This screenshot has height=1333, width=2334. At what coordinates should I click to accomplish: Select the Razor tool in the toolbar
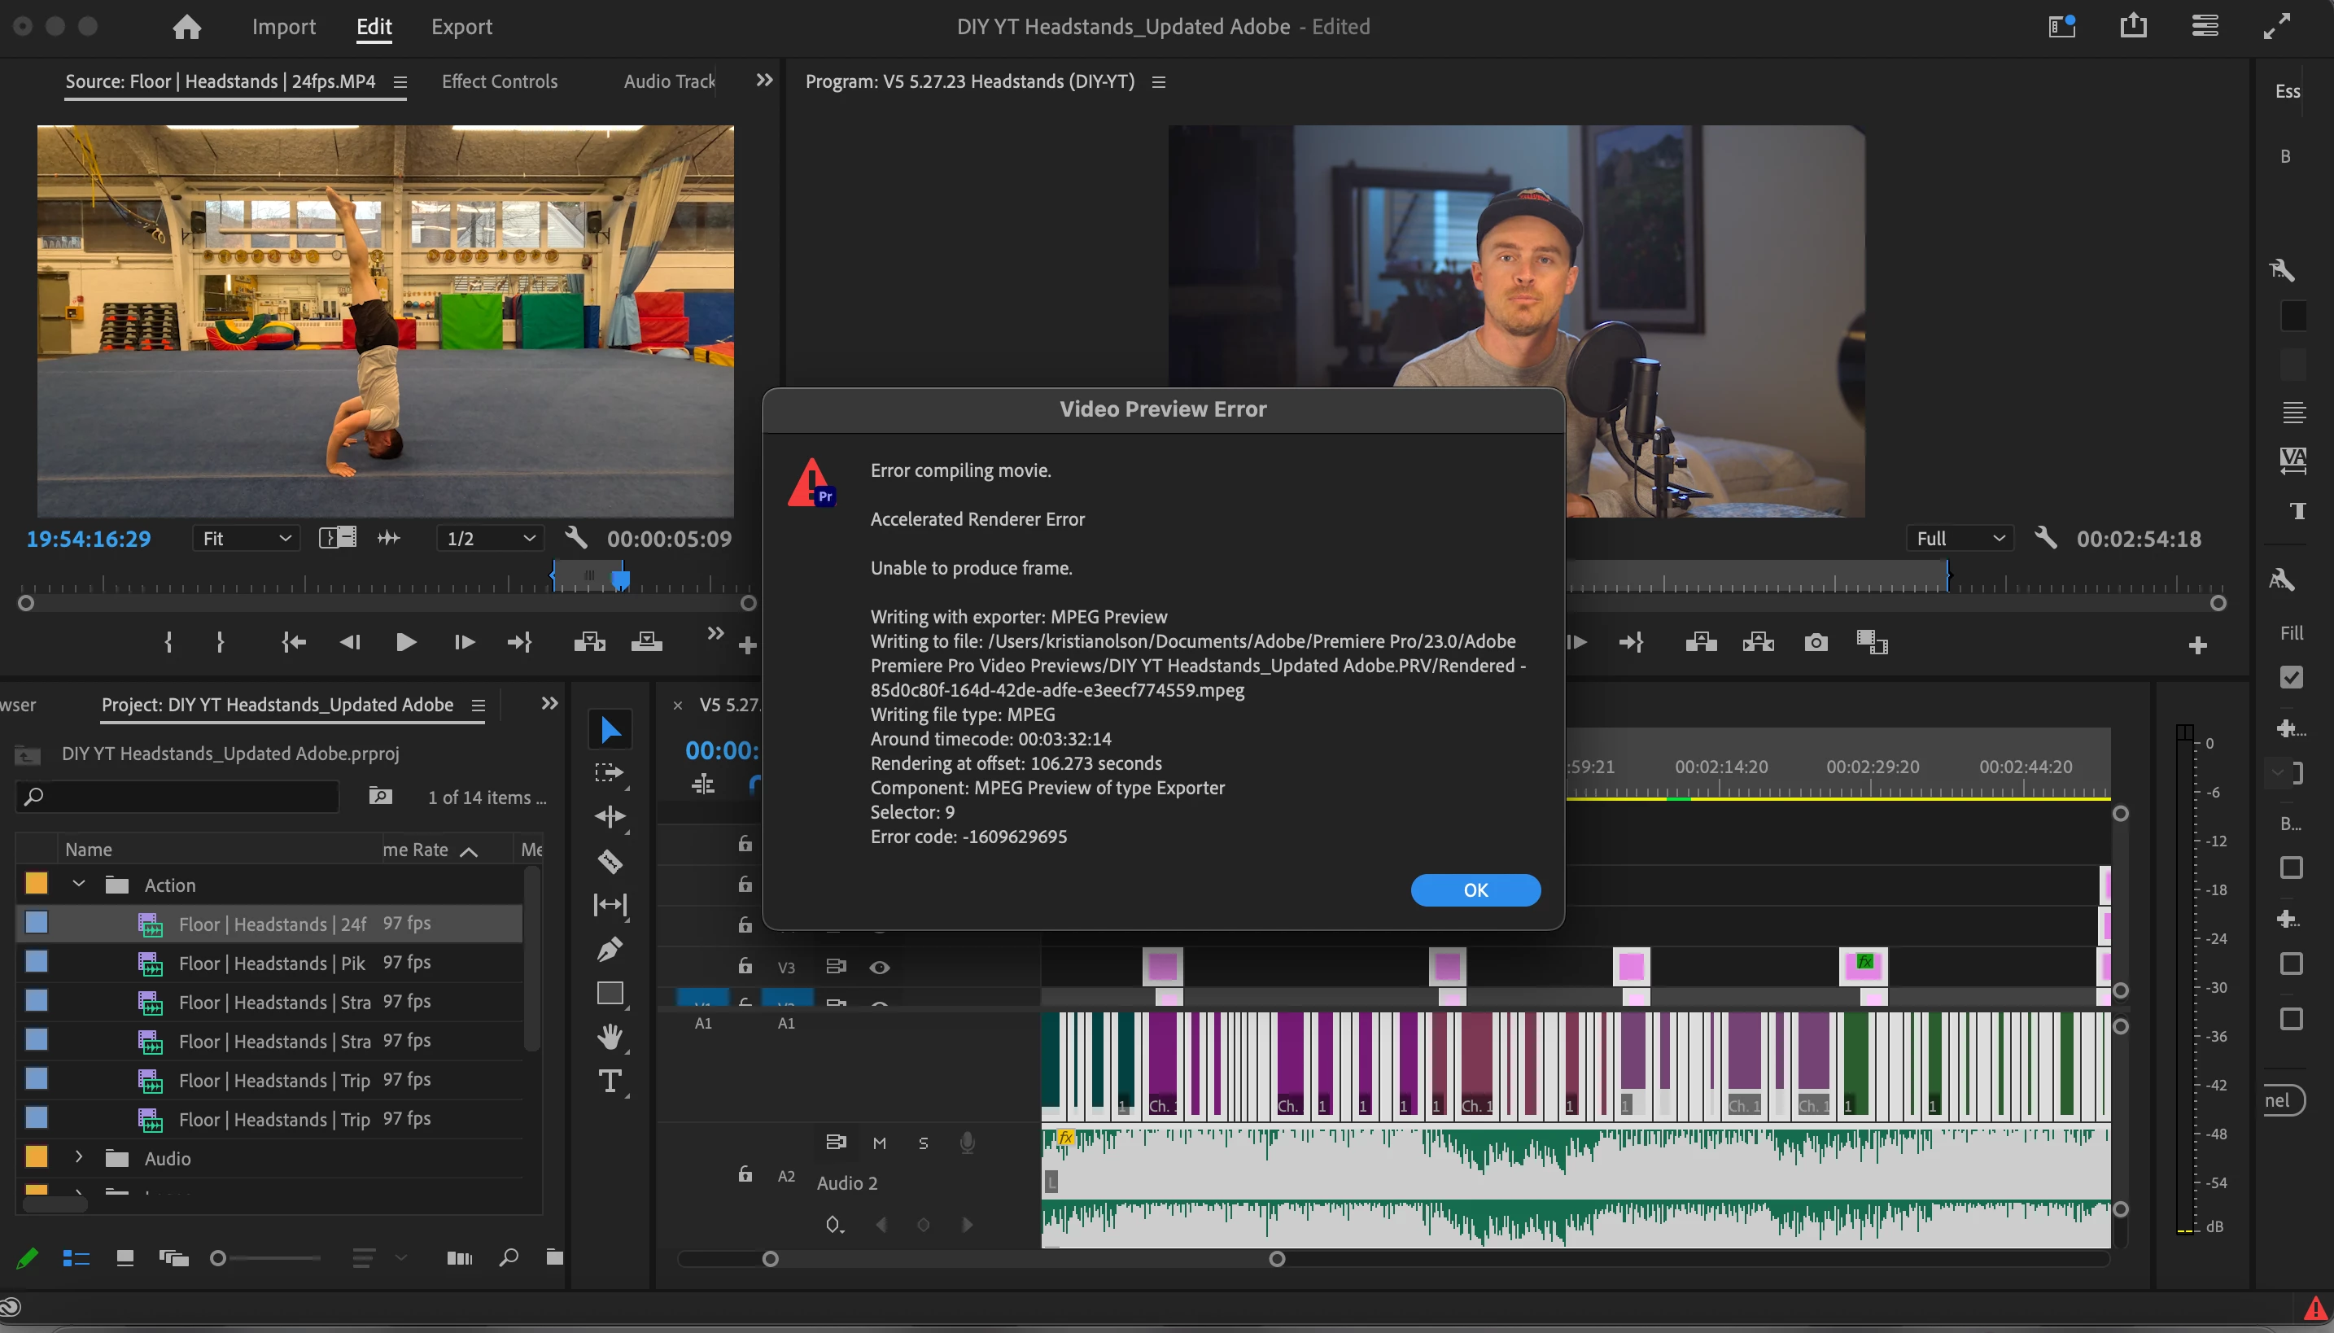[x=610, y=862]
